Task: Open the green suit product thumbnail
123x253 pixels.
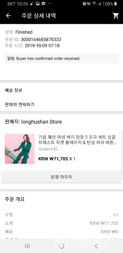Action: click(20, 149)
